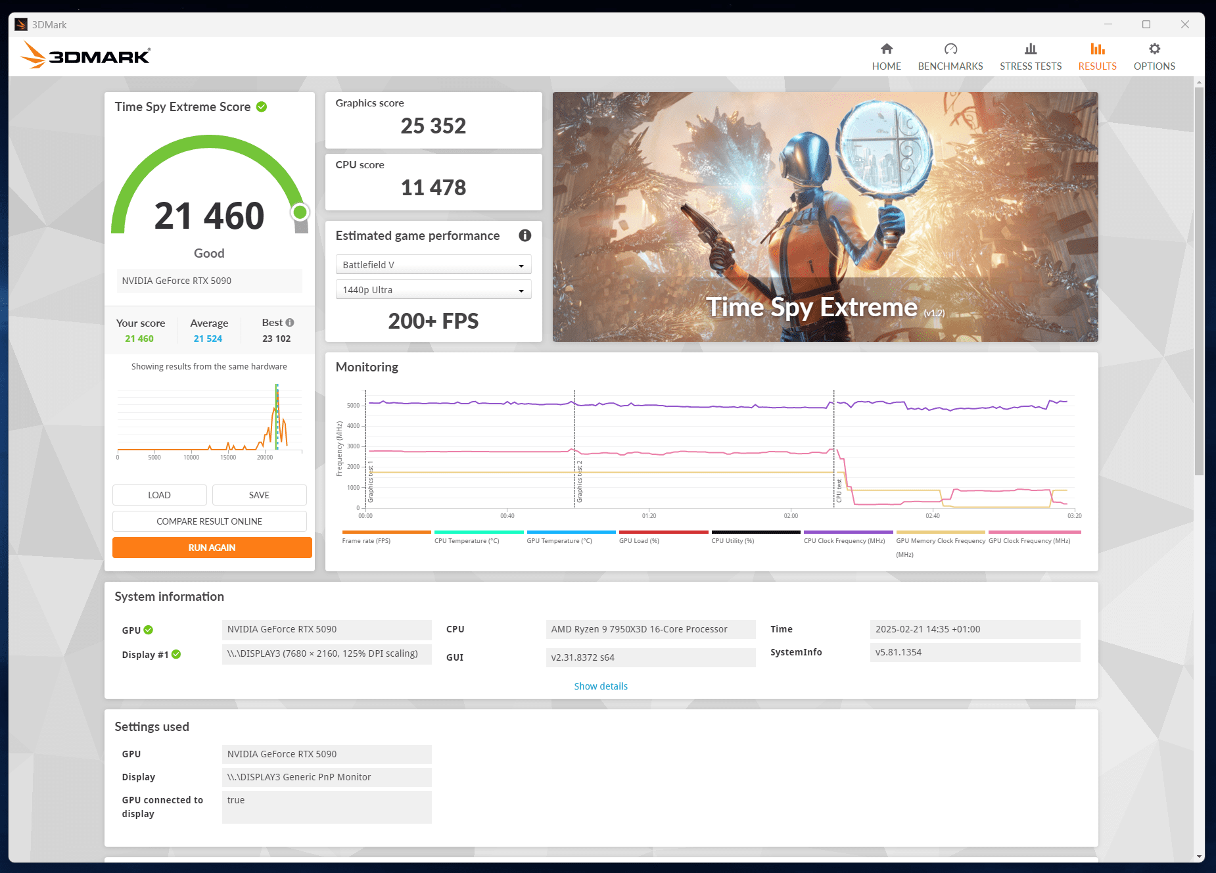Click the Average score 21 524
The height and width of the screenshot is (873, 1216).
pos(208,339)
